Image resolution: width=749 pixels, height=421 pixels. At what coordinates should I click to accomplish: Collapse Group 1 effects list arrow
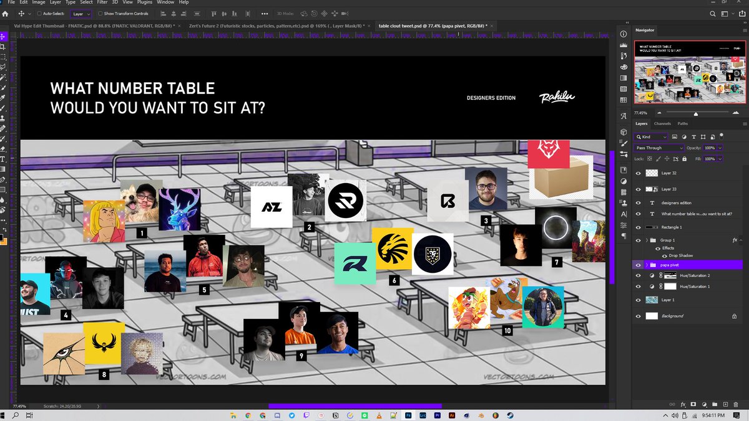[x=742, y=240]
